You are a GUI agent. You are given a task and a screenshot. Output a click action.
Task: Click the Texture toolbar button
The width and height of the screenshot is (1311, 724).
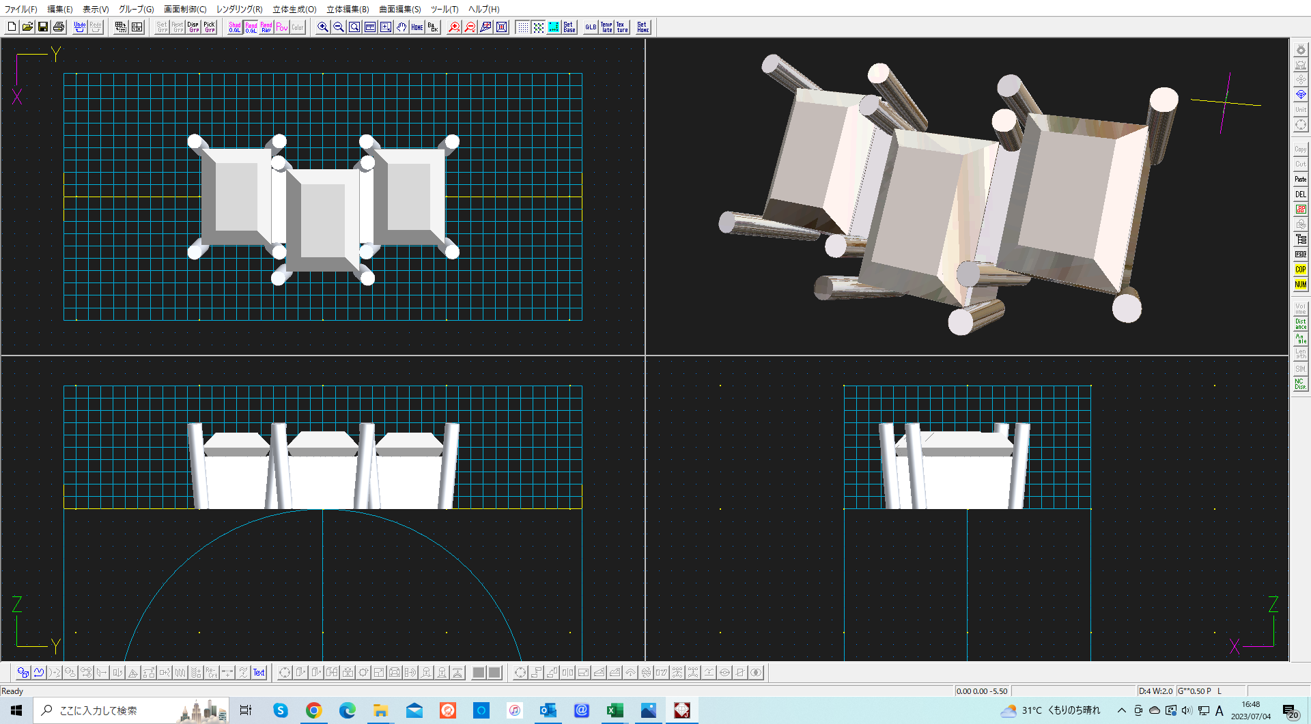(x=622, y=27)
